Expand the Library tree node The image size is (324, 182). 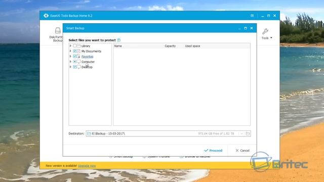[x=70, y=46]
